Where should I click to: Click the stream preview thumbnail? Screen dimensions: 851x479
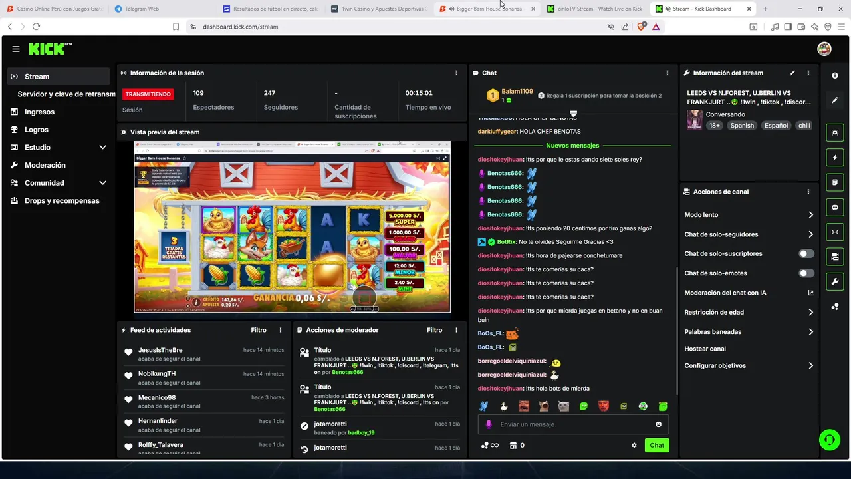click(x=293, y=227)
